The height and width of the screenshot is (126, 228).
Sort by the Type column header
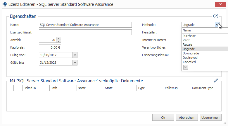150,88
